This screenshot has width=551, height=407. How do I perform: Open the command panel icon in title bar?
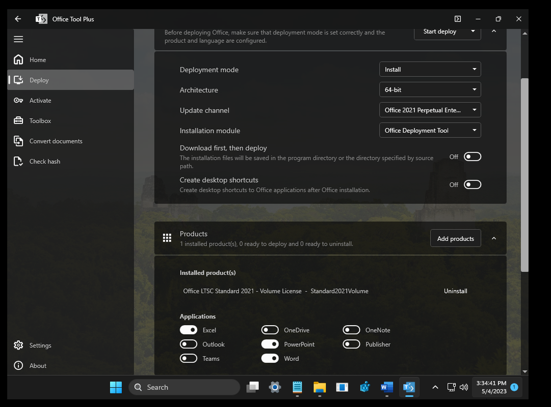tap(458, 19)
